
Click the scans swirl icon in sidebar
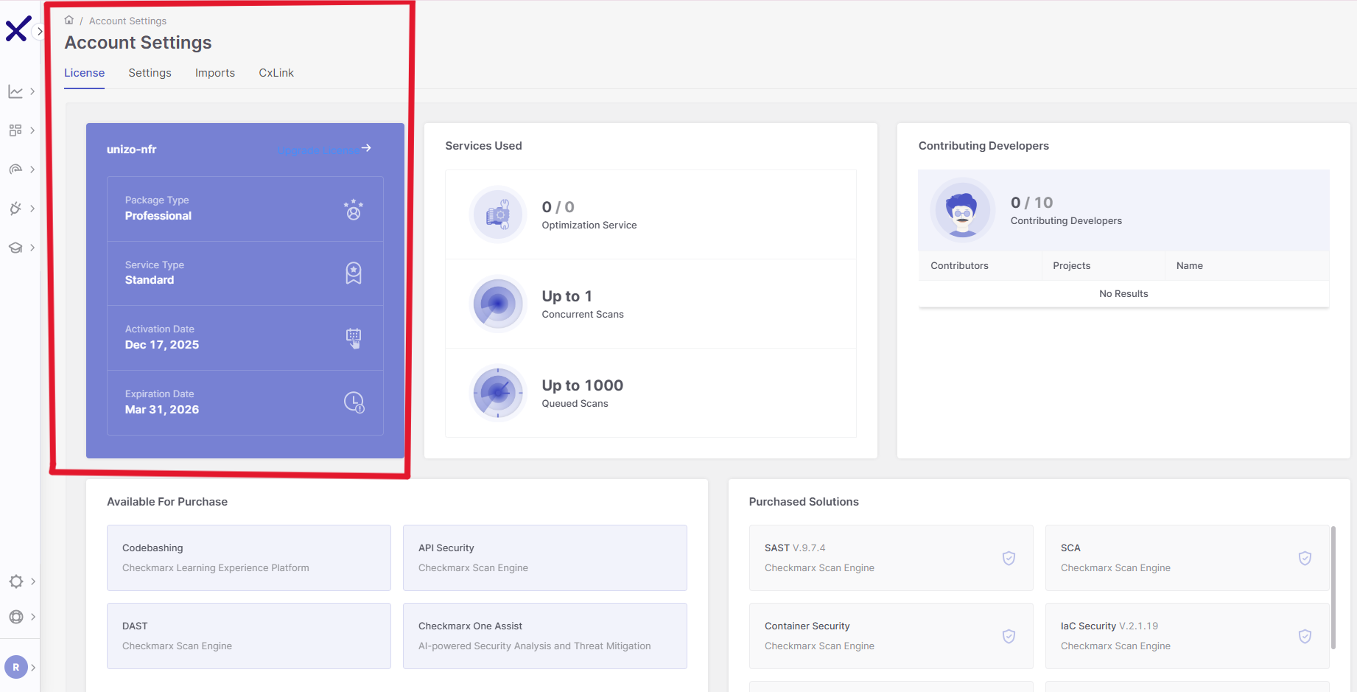15,169
